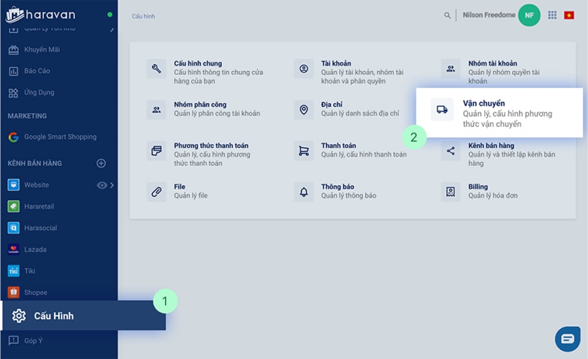Click the Địa chỉ location pin icon
Viewport: 588px width, 359px height.
(x=304, y=110)
